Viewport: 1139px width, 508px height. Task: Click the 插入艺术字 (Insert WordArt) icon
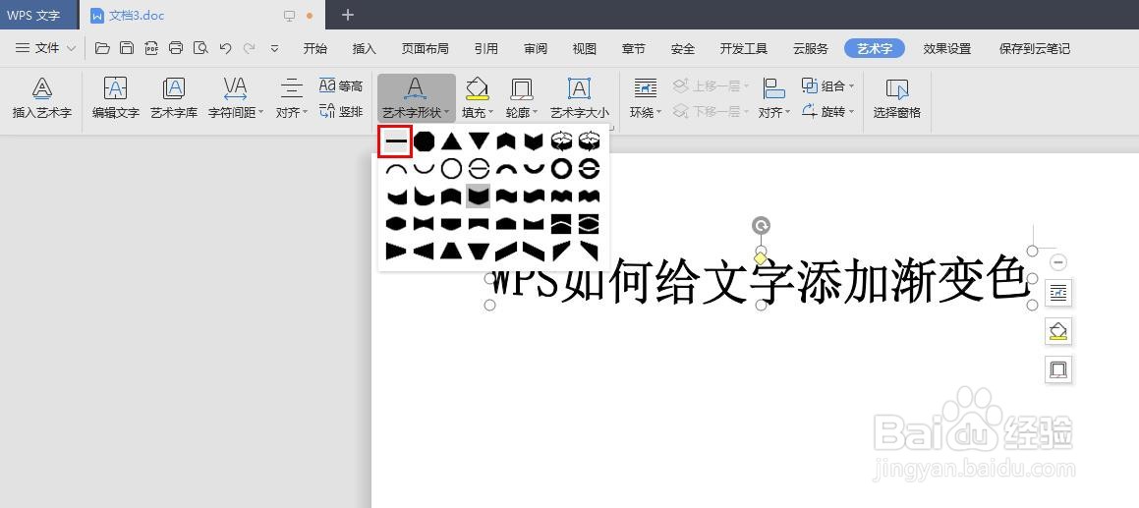[42, 88]
